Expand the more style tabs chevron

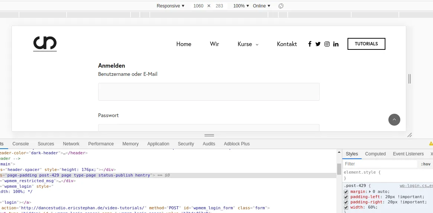(x=432, y=154)
